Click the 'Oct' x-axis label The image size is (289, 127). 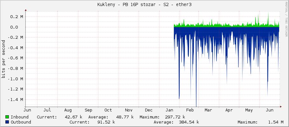point(108,110)
